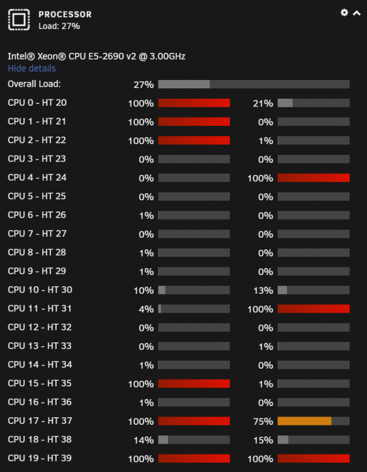Click the CPU 18 load bar at 14%

[194, 439]
